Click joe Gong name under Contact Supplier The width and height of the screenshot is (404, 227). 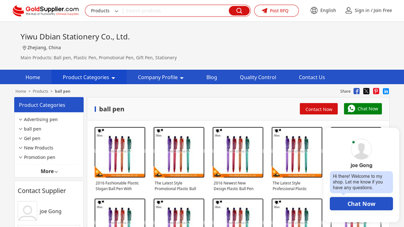tap(50, 211)
